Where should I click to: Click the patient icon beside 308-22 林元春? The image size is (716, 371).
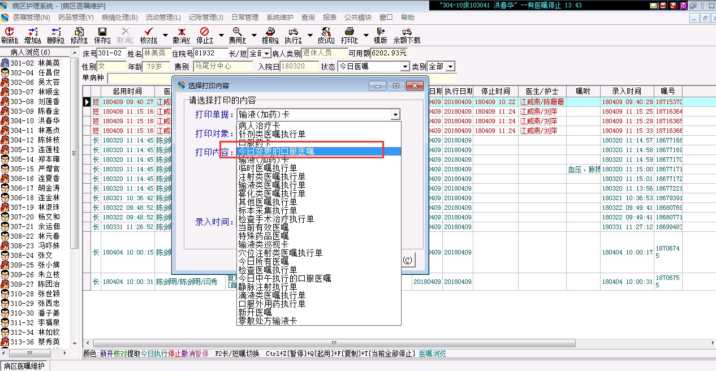(5, 236)
